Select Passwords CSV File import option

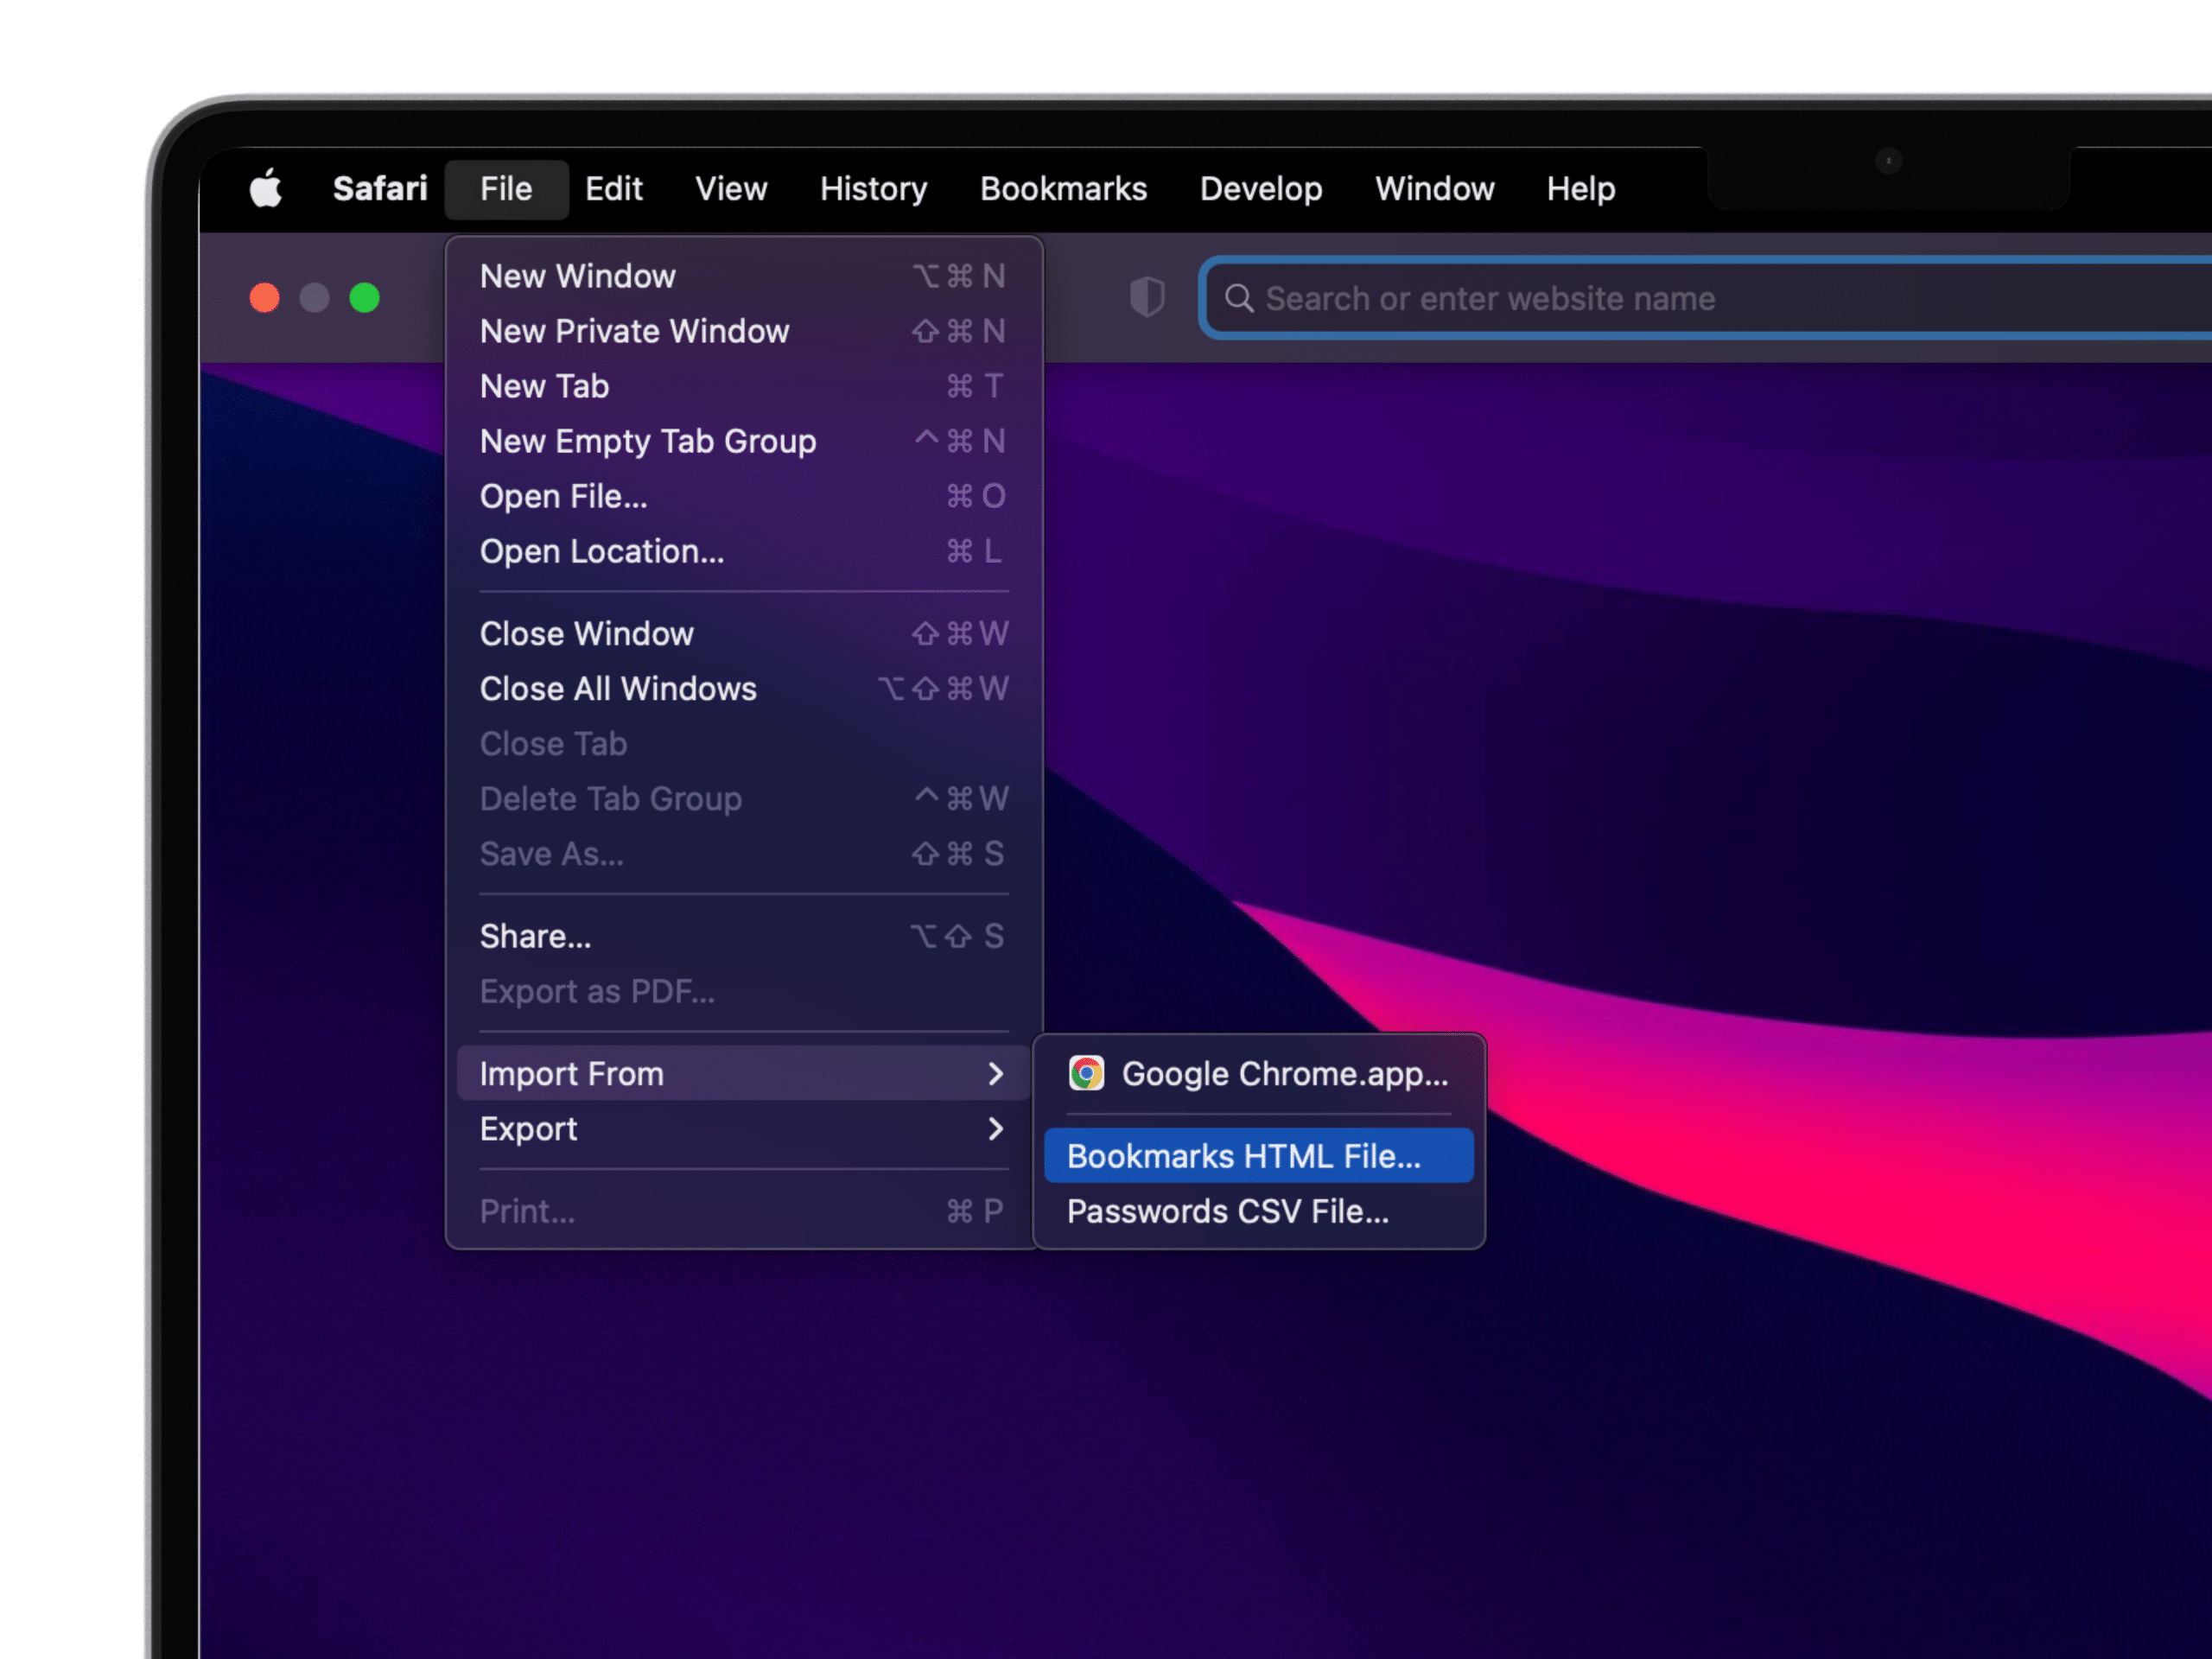point(1228,1211)
